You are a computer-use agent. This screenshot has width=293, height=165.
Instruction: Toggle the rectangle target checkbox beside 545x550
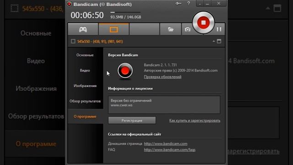point(73,41)
